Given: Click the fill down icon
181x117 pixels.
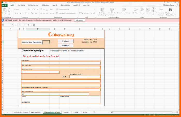Looking at the screenshot, I should tap(153, 11).
